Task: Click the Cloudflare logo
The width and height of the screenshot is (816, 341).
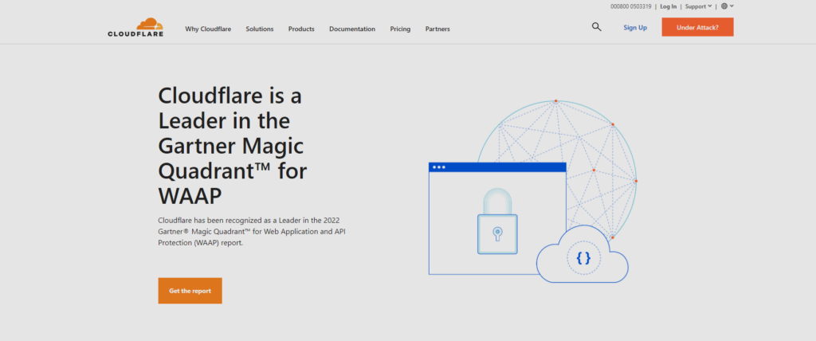Action: 135,27
